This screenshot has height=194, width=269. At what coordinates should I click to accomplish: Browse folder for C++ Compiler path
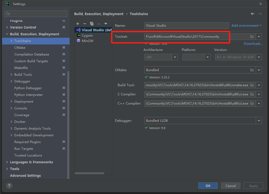(x=252, y=103)
